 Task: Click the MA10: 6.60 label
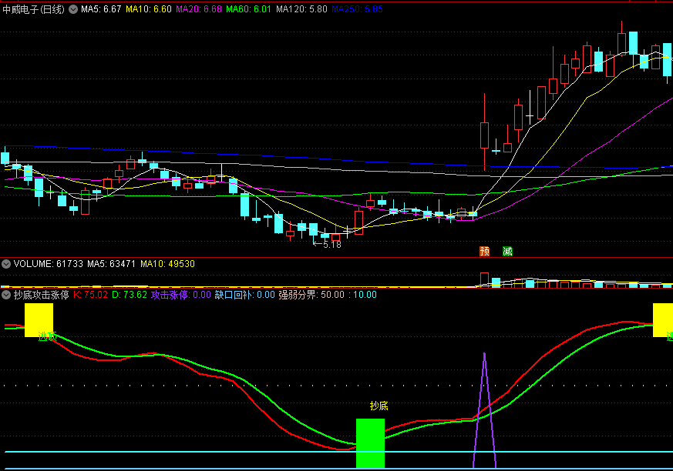149,9
